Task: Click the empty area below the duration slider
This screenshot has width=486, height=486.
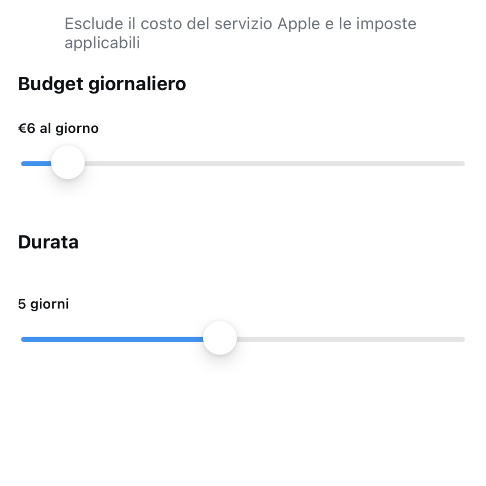Action: click(x=243, y=418)
